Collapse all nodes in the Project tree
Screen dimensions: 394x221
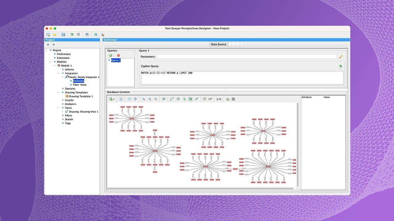click(x=54, y=45)
